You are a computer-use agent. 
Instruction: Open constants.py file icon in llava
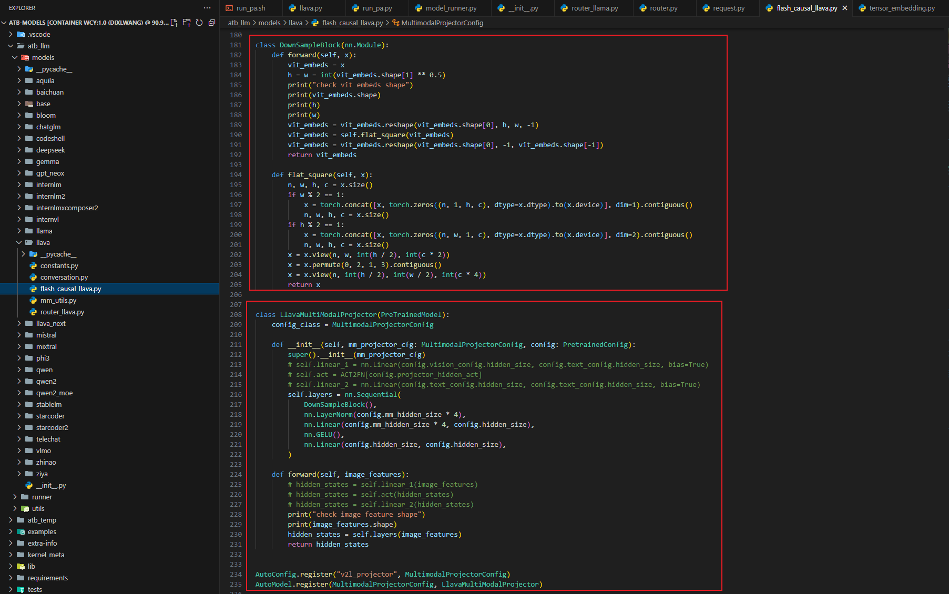pos(33,265)
